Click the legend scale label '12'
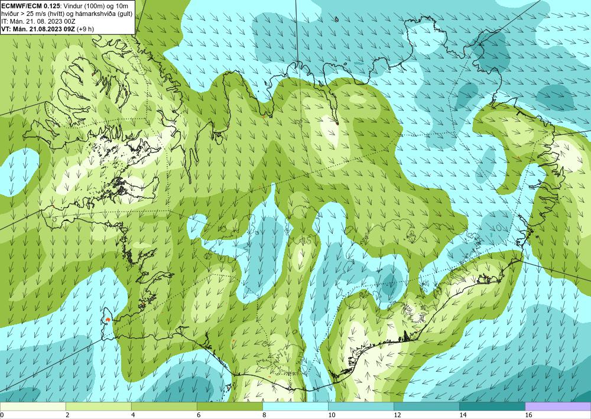 pyautogui.click(x=397, y=415)
